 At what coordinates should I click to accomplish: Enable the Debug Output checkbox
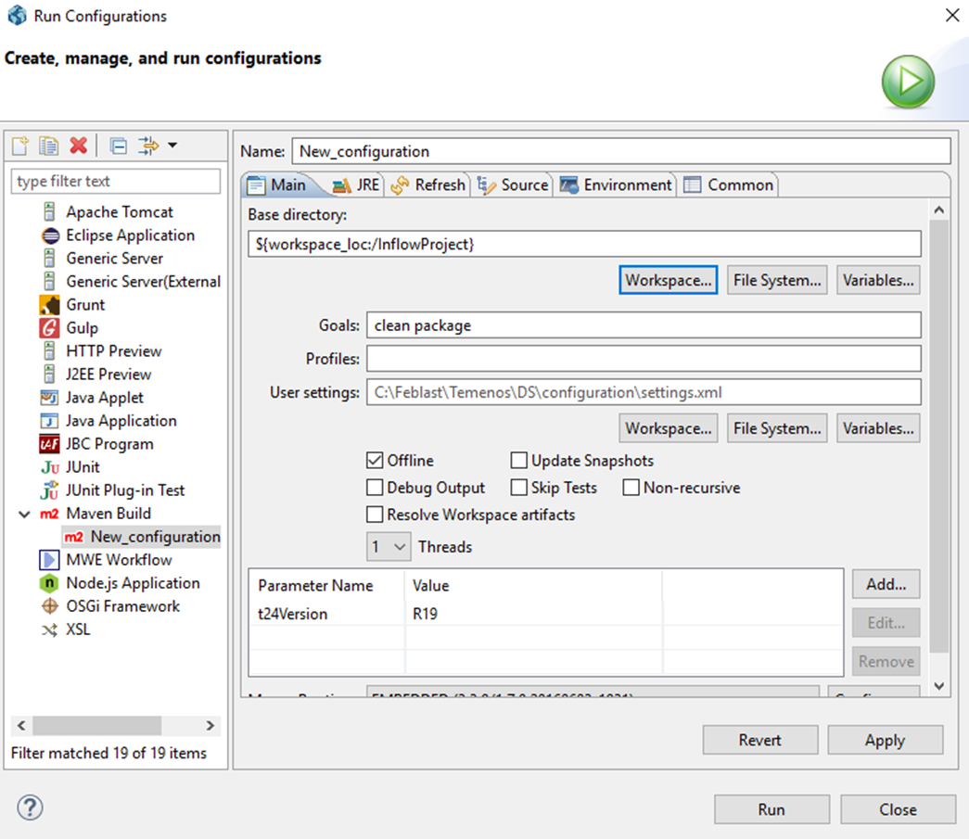coord(375,488)
